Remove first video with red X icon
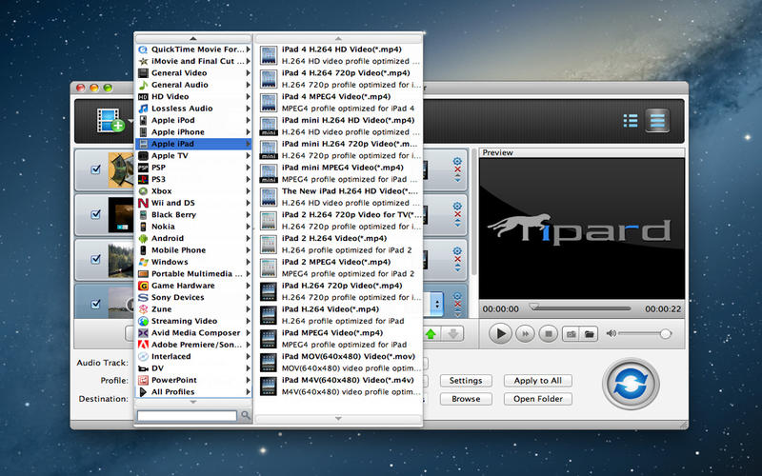Screen dimensions: 762x476 pos(457,169)
